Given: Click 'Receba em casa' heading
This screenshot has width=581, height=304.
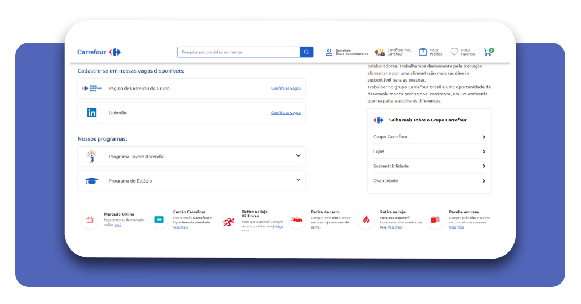Looking at the screenshot, I should point(464,212).
